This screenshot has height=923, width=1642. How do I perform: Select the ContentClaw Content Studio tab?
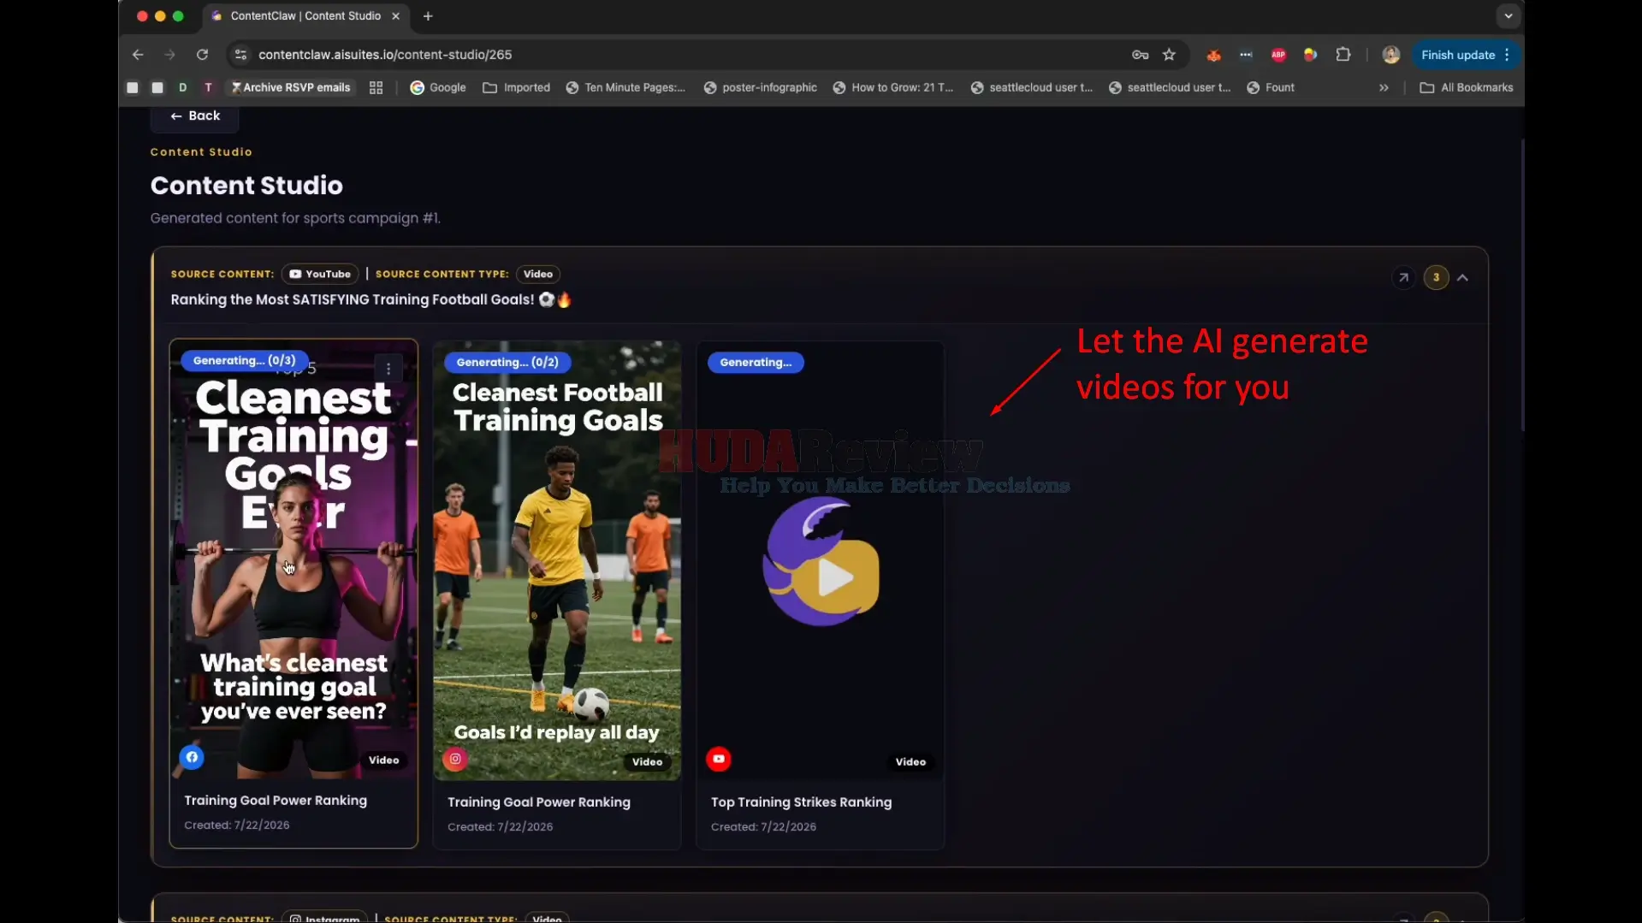tap(305, 16)
